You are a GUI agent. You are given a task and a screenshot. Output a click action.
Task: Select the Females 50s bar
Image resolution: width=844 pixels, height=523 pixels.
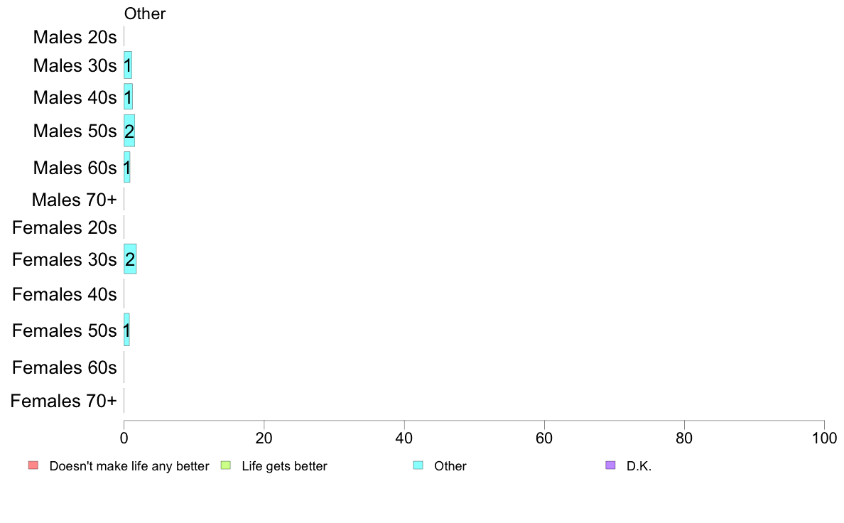tap(126, 330)
